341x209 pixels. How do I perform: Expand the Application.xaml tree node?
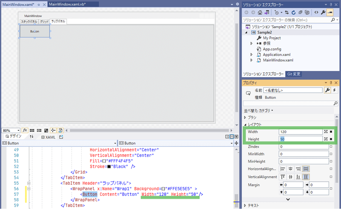[251, 55]
